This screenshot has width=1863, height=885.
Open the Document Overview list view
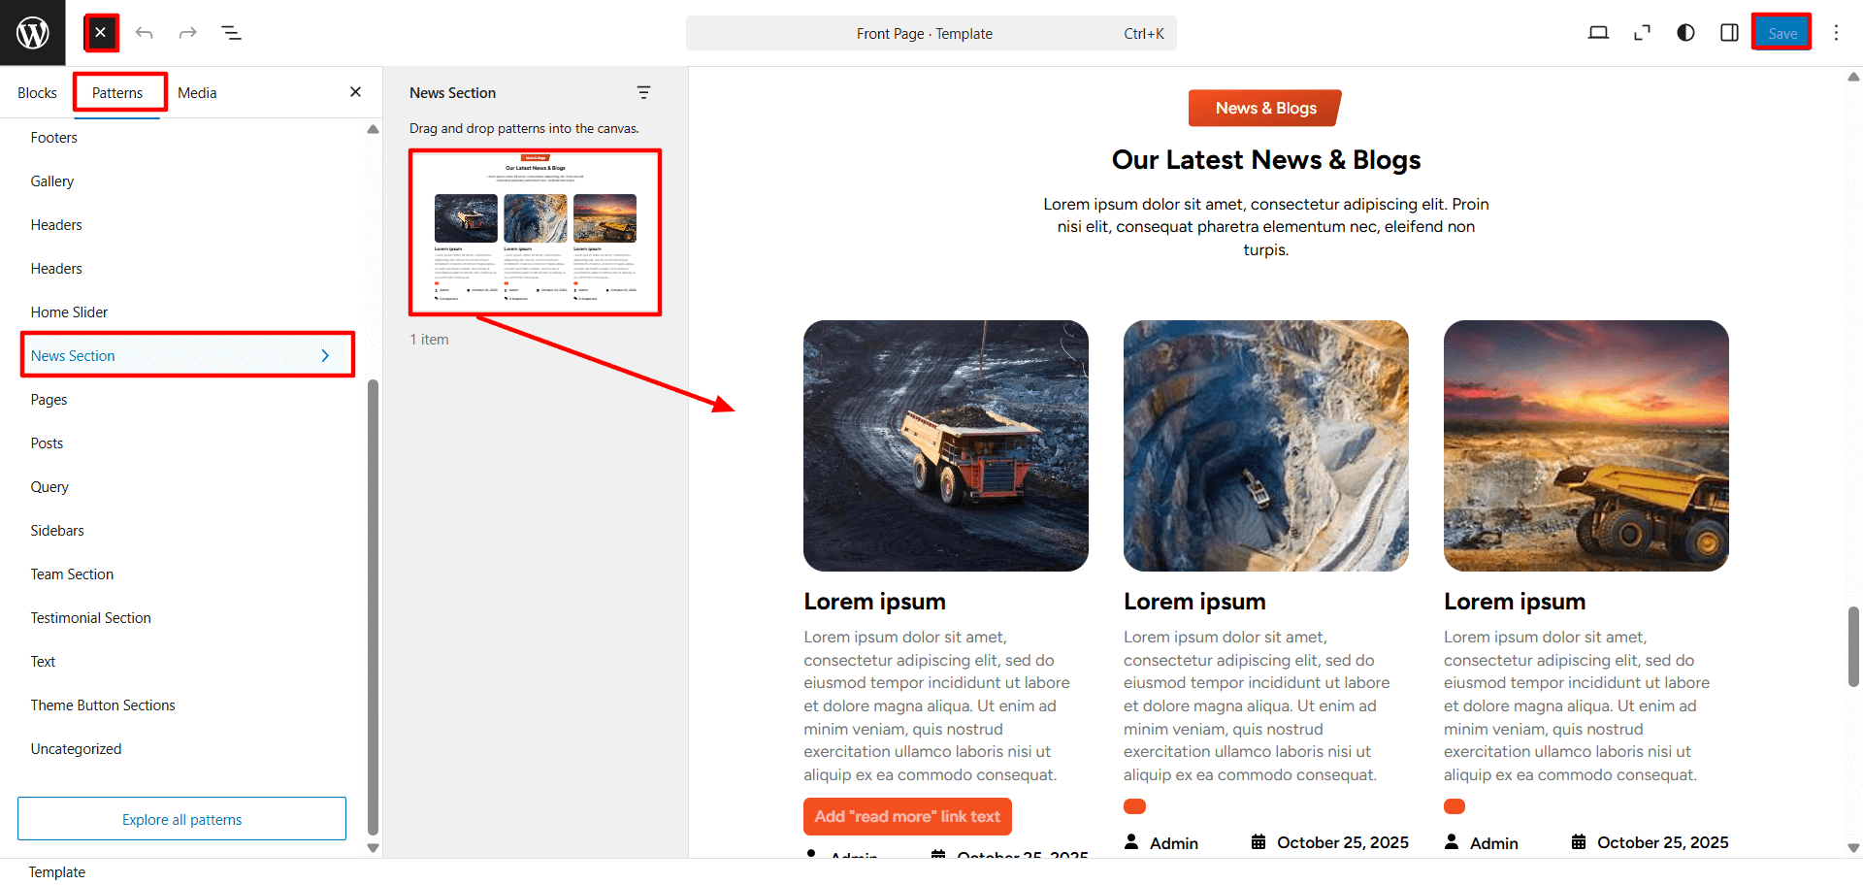pyautogui.click(x=231, y=33)
